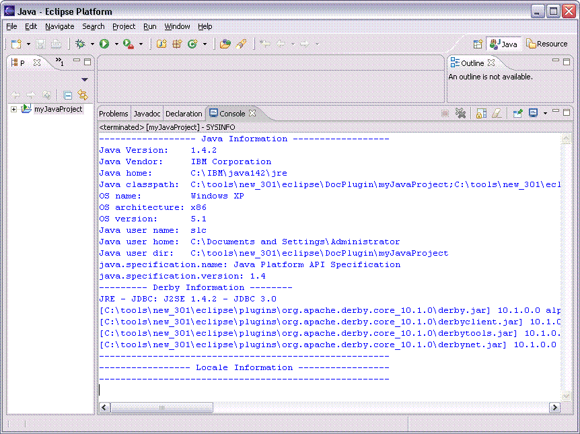Close the Outline view tab
The image size is (580, 434).
(x=491, y=63)
